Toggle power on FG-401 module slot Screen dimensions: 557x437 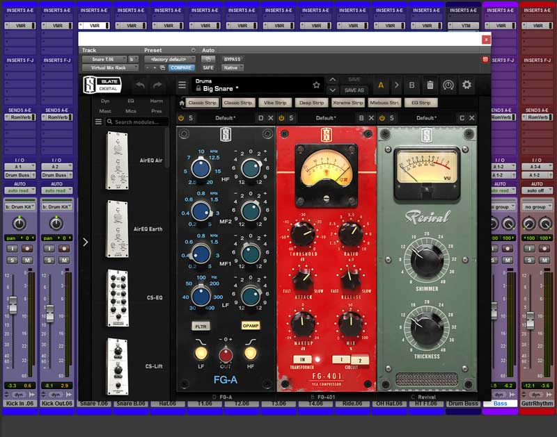(281, 118)
